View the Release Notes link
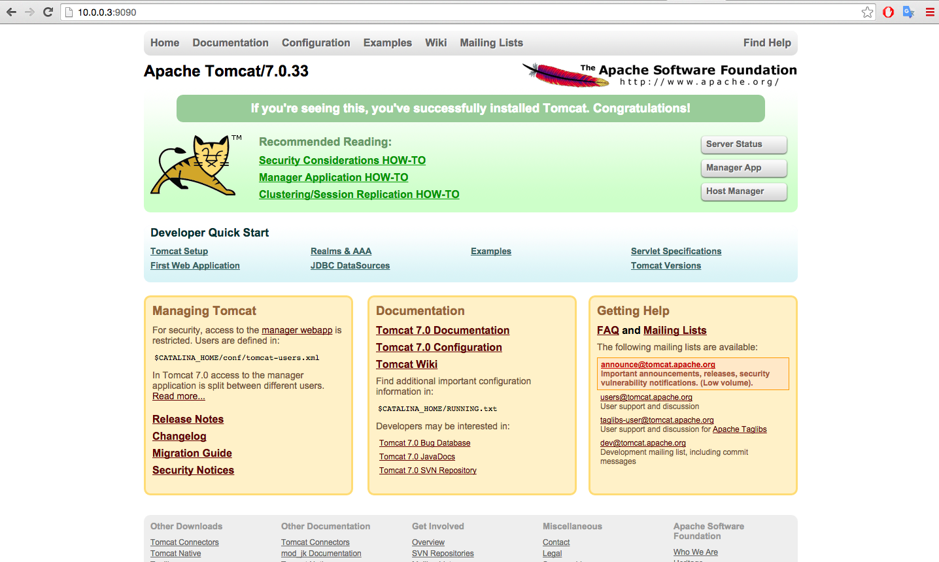Viewport: 939px width, 562px height. pos(188,419)
